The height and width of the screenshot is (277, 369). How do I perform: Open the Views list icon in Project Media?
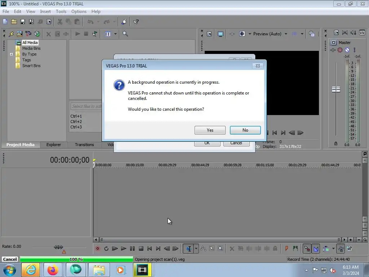108,34
